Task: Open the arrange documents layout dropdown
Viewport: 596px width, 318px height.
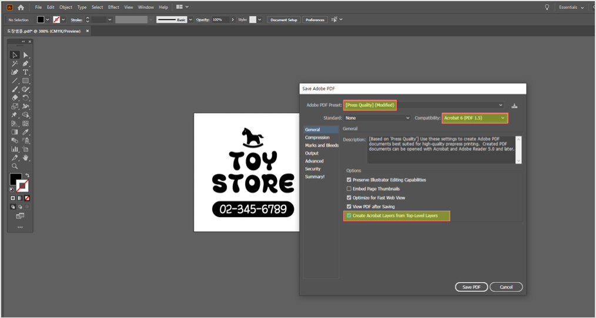Action: coord(182,7)
